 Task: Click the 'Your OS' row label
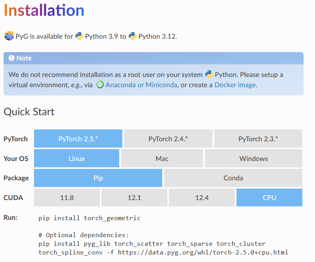(16, 159)
